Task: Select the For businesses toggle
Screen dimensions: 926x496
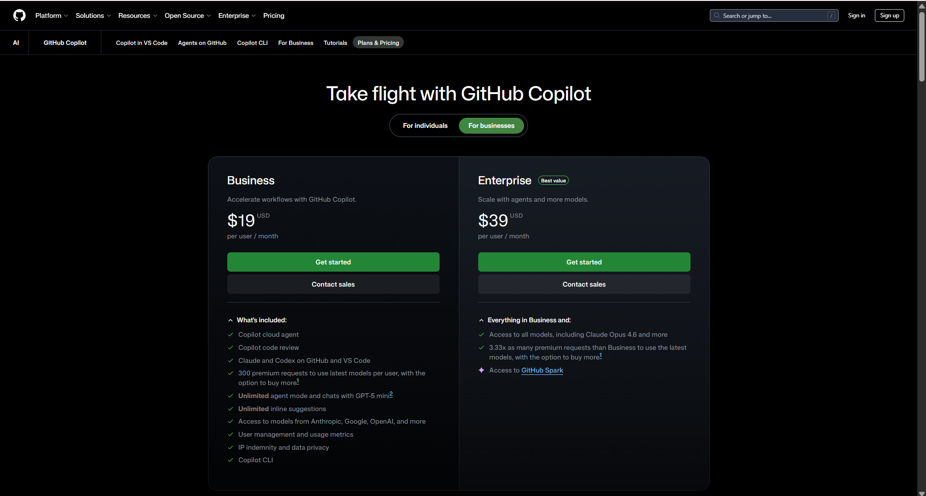Action: 491,125
